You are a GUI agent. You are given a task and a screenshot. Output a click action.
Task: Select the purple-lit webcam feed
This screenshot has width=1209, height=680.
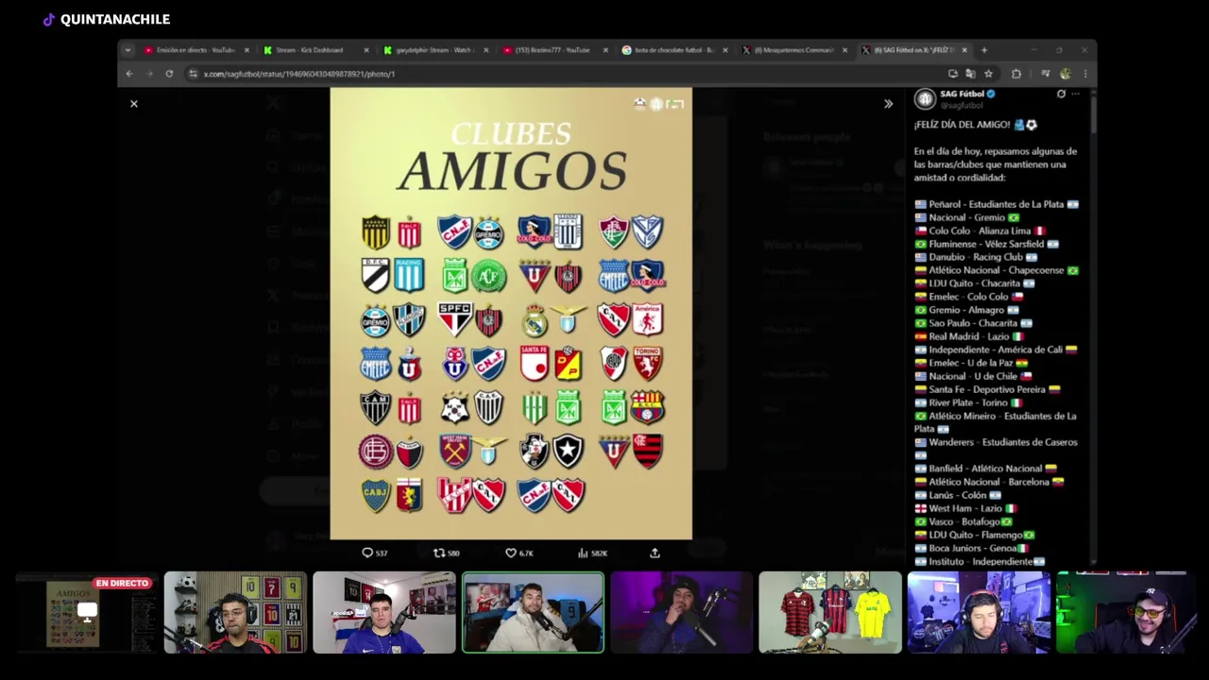point(681,612)
